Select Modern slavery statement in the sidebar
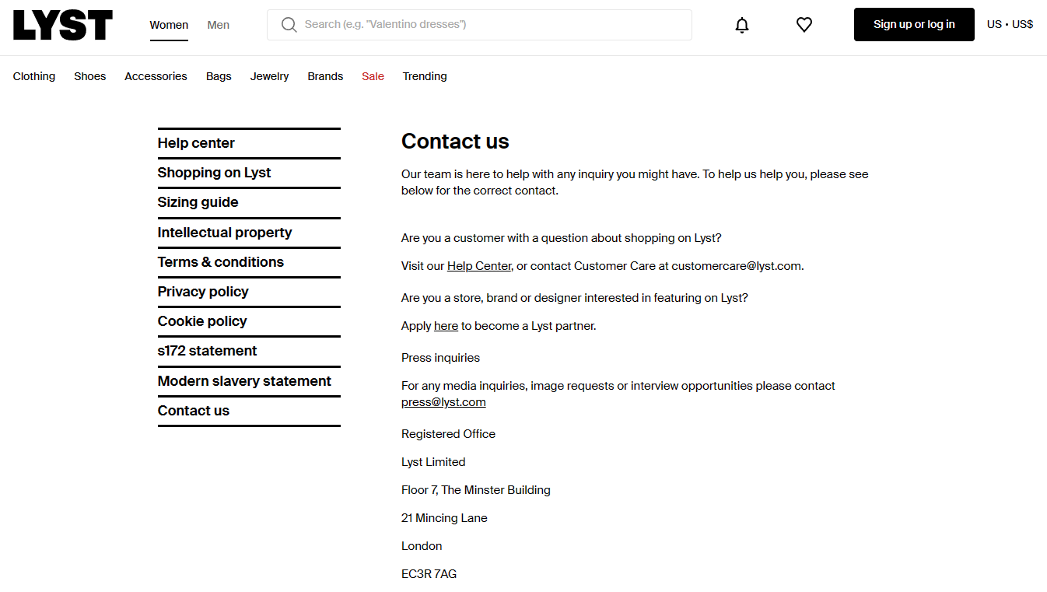Image resolution: width=1047 pixels, height=592 pixels. click(244, 381)
